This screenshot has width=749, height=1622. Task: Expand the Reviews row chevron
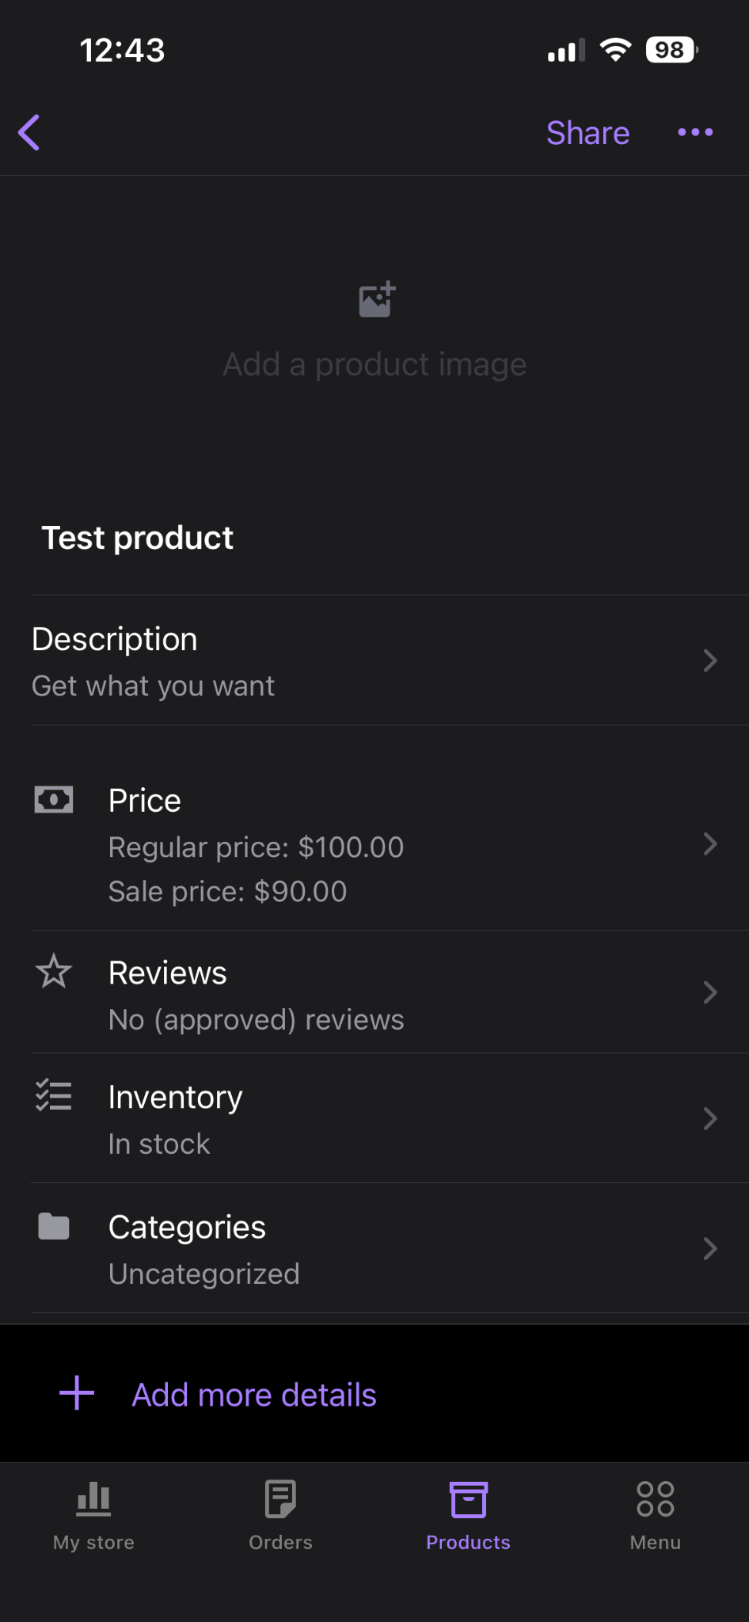pos(709,992)
